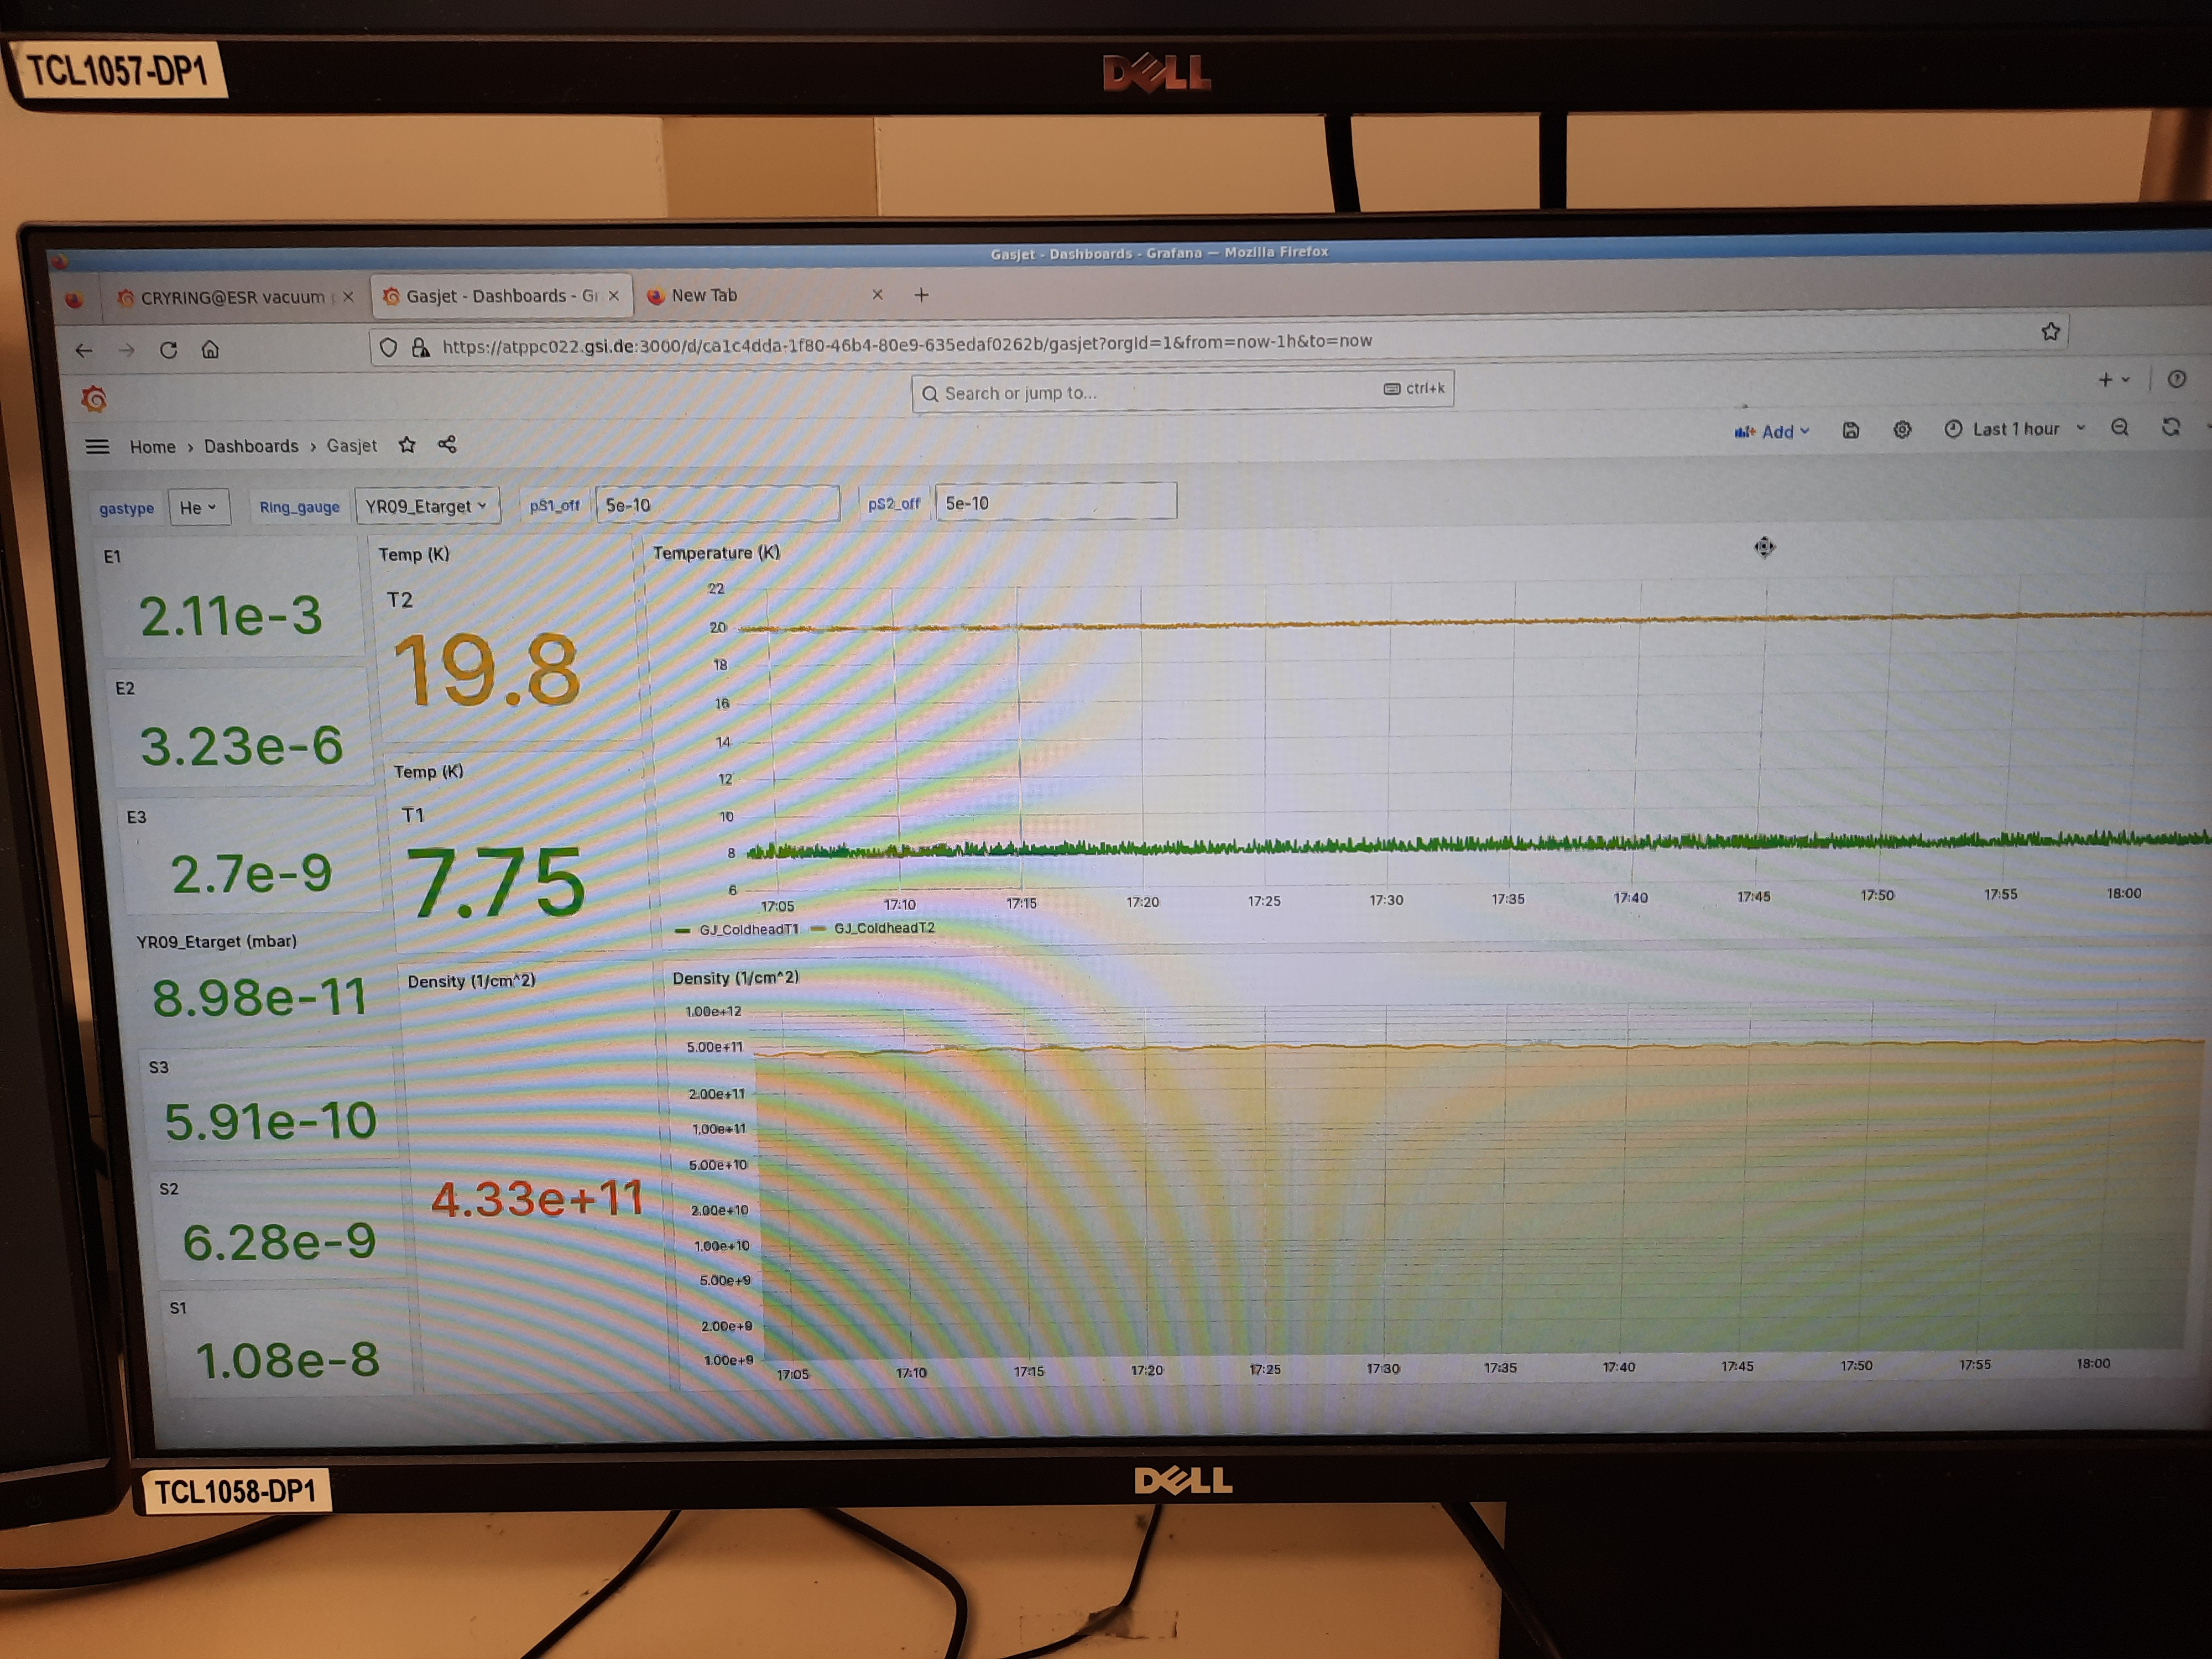Open the gastype He dropdown
The image size is (2212, 1659).
(x=198, y=507)
